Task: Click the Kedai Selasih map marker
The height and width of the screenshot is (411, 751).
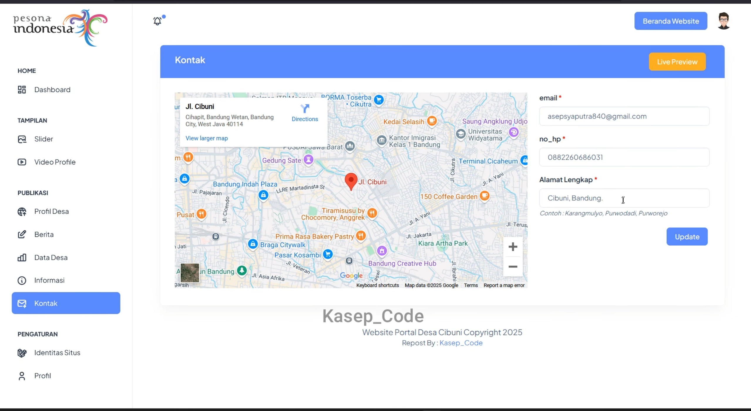Action: 432,121
